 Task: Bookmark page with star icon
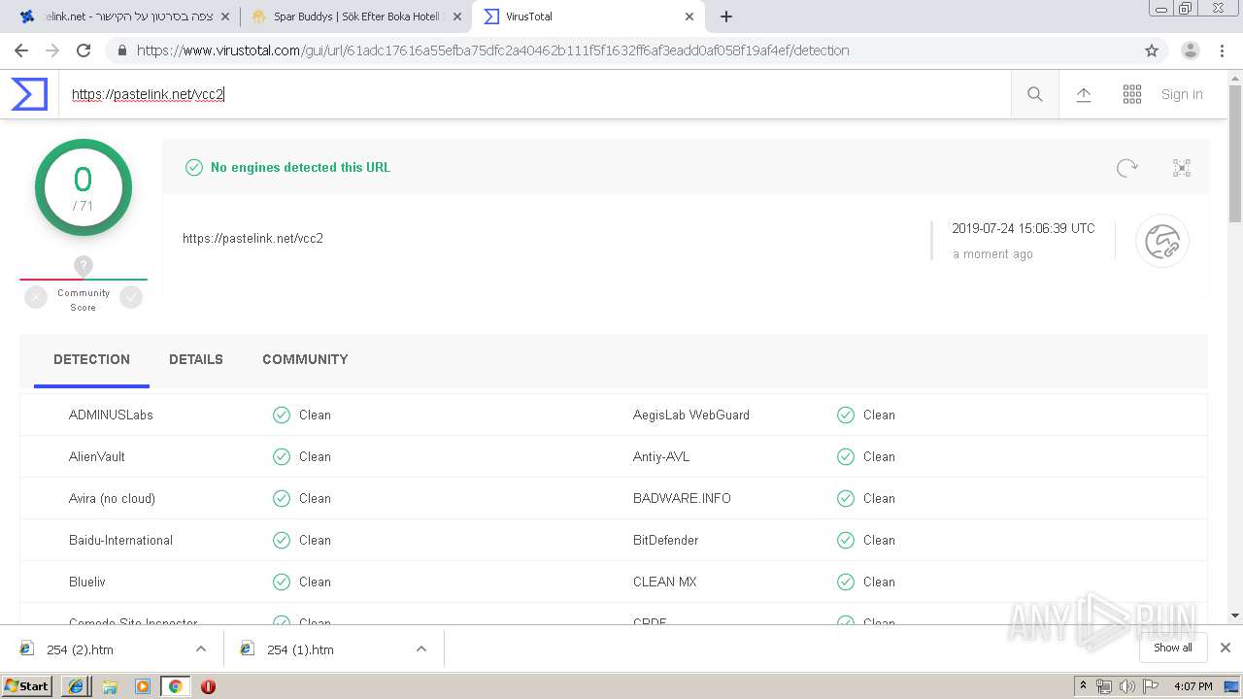point(1152,50)
